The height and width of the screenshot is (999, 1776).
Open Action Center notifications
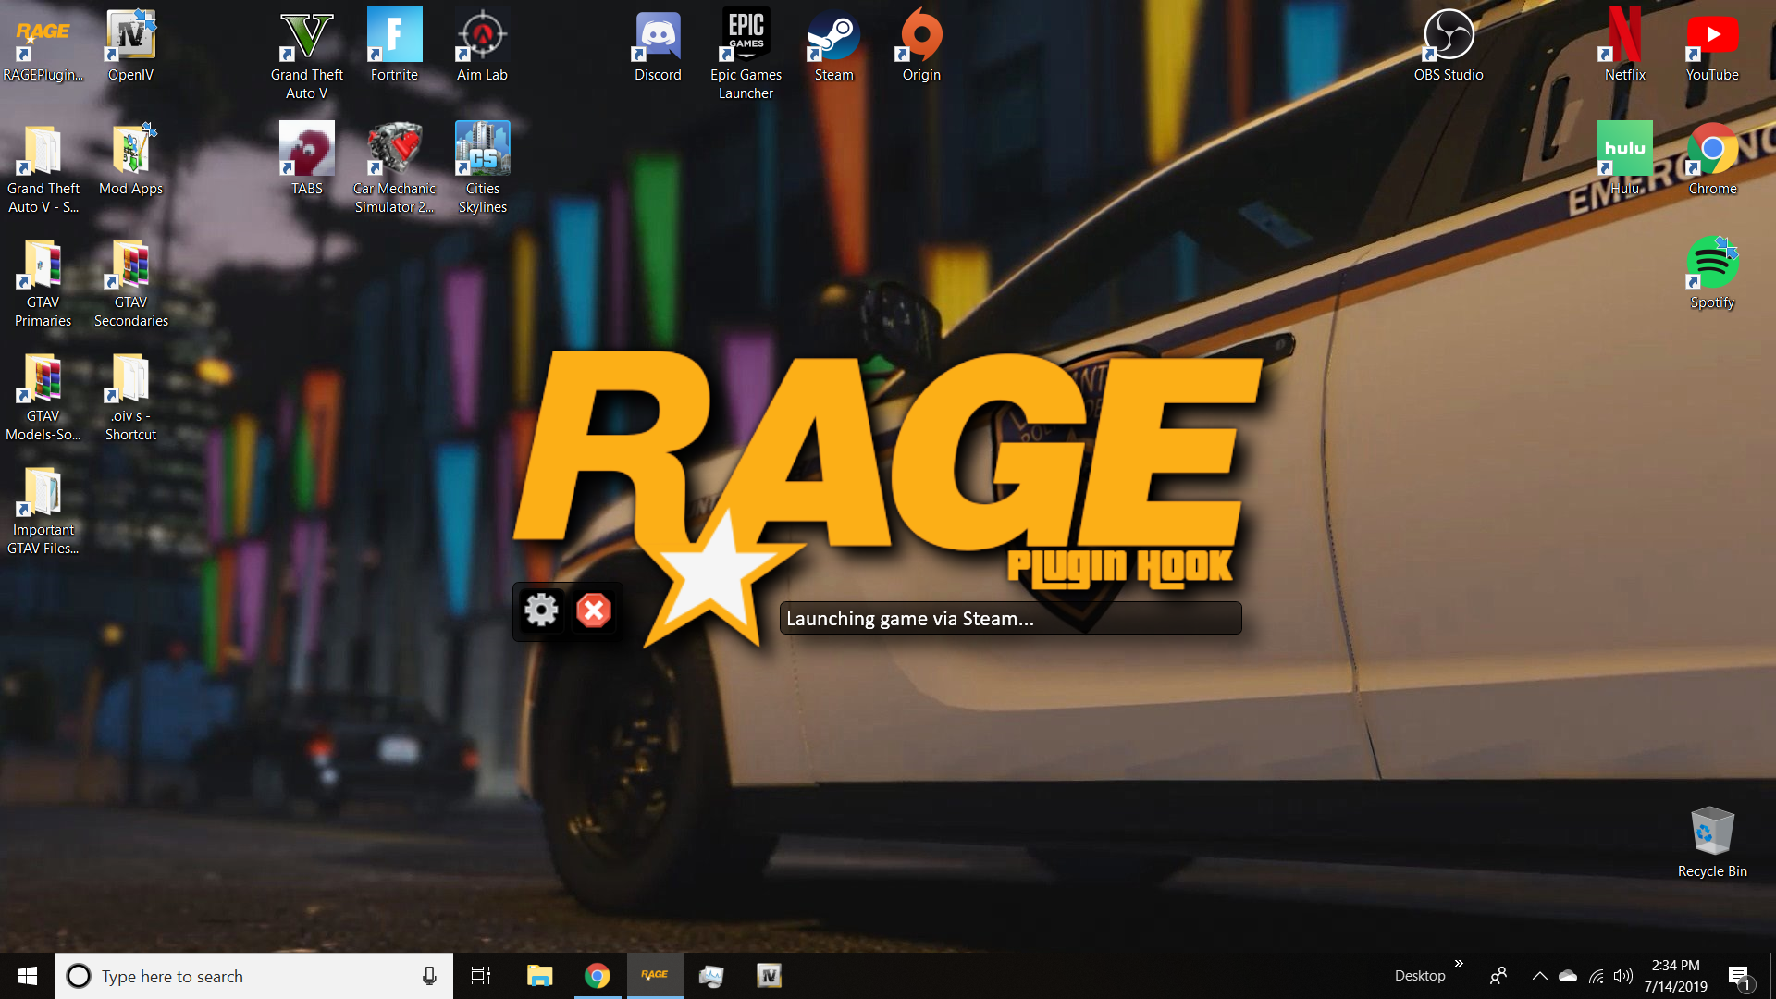tap(1739, 976)
